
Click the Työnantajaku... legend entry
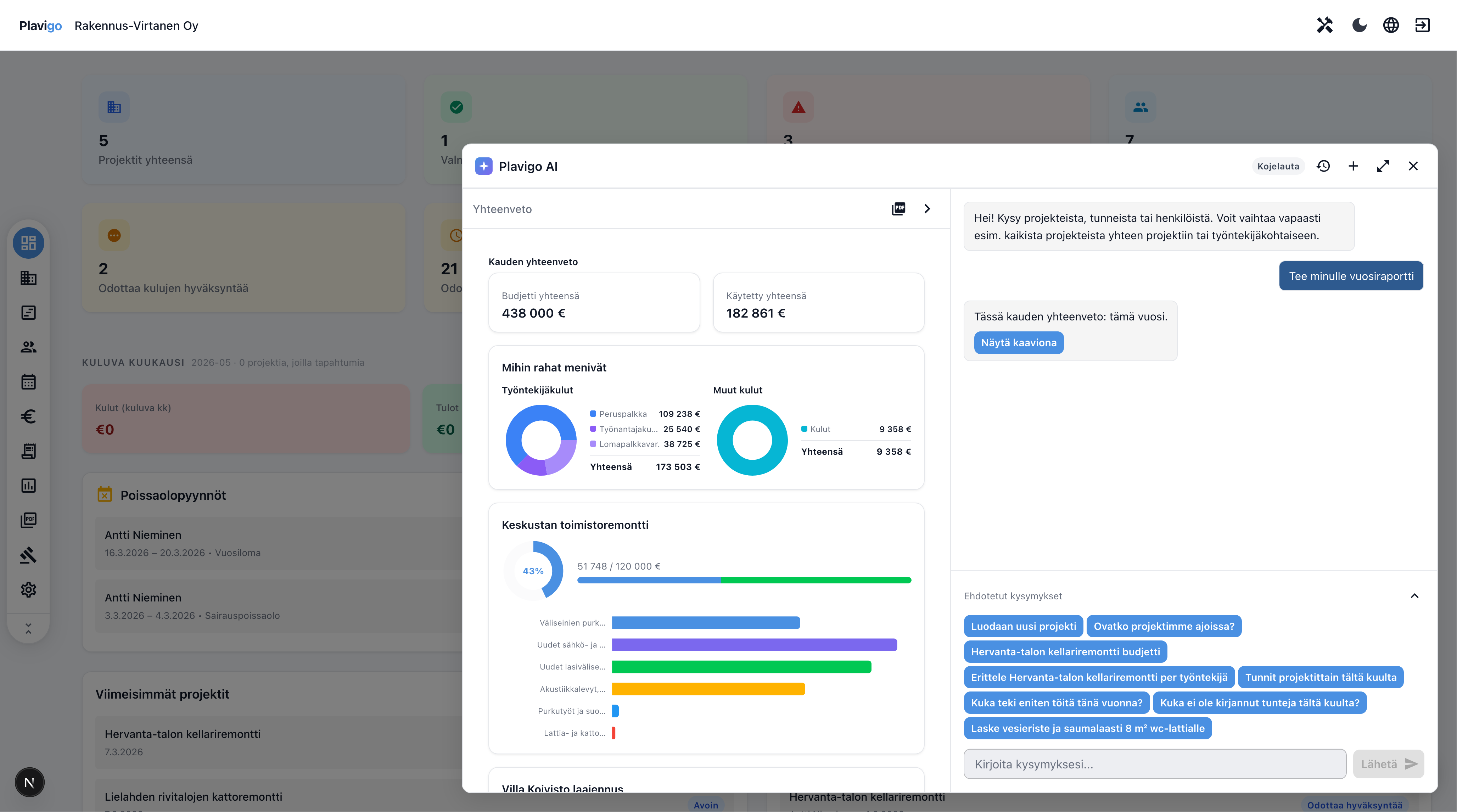point(645,429)
